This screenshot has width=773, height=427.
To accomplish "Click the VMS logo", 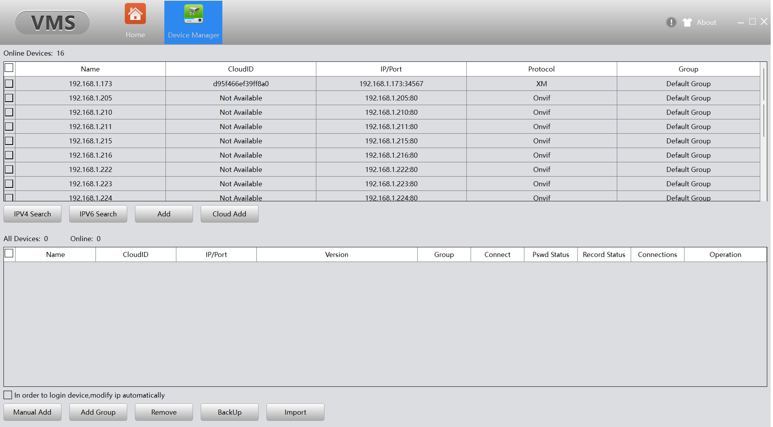I will pyautogui.click(x=53, y=22).
